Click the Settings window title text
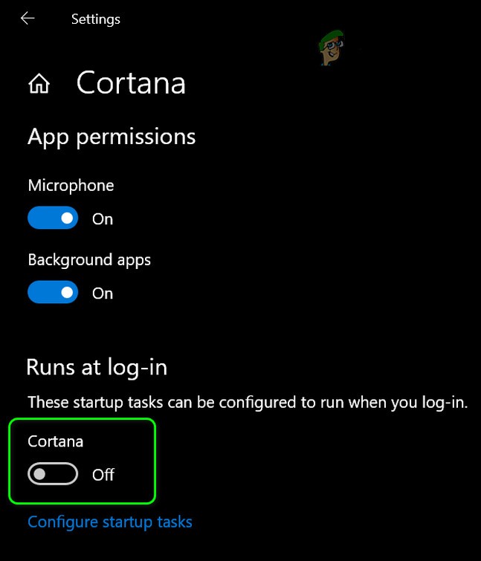Viewport: 481px width, 561px height. coord(95,19)
